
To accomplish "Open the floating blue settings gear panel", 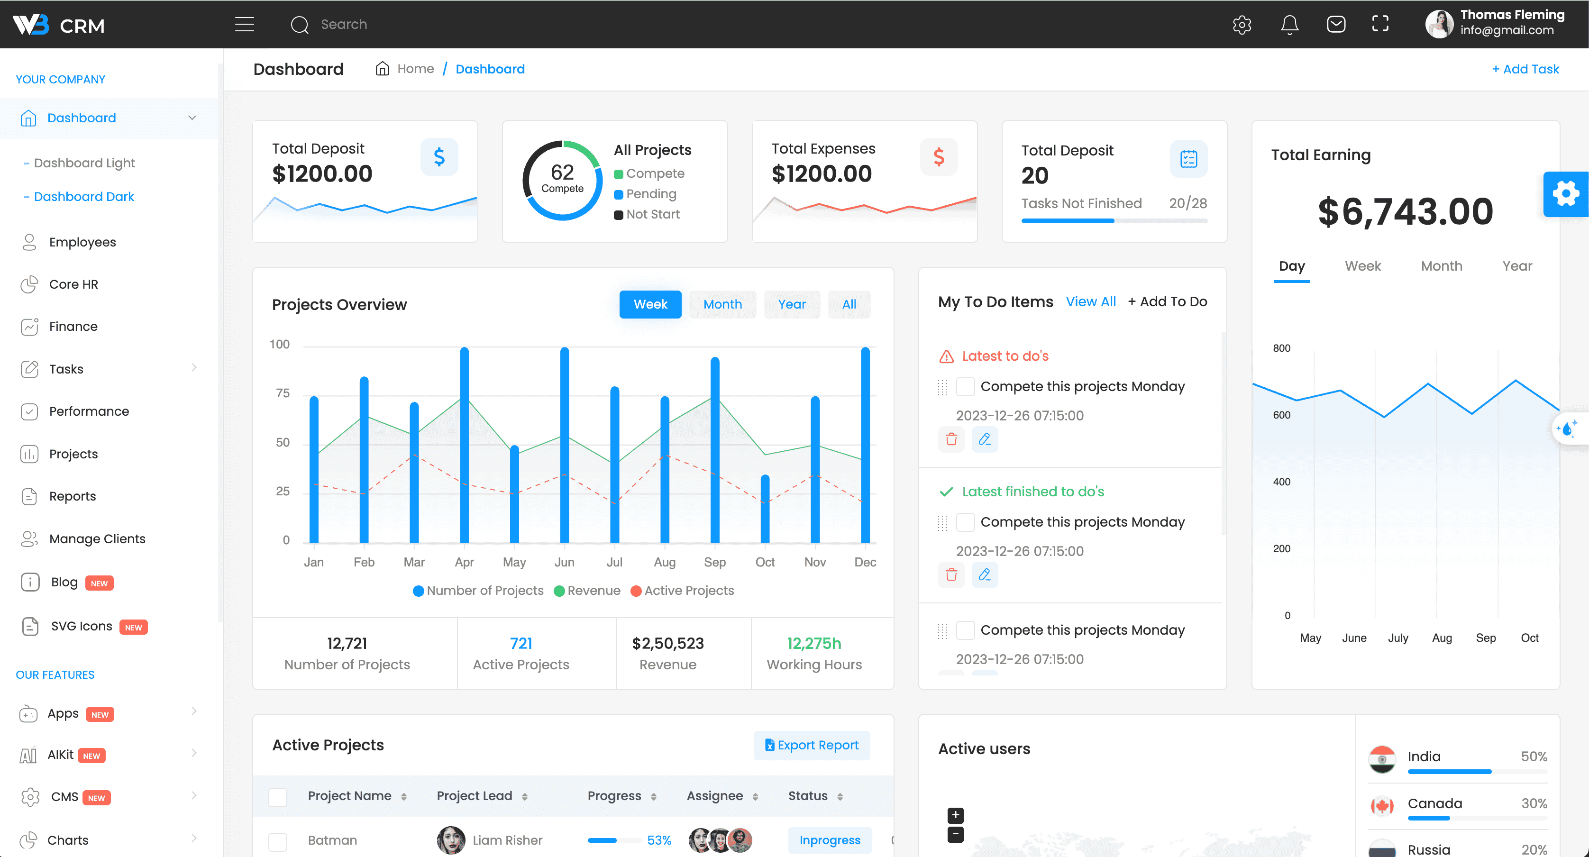I will point(1566,194).
